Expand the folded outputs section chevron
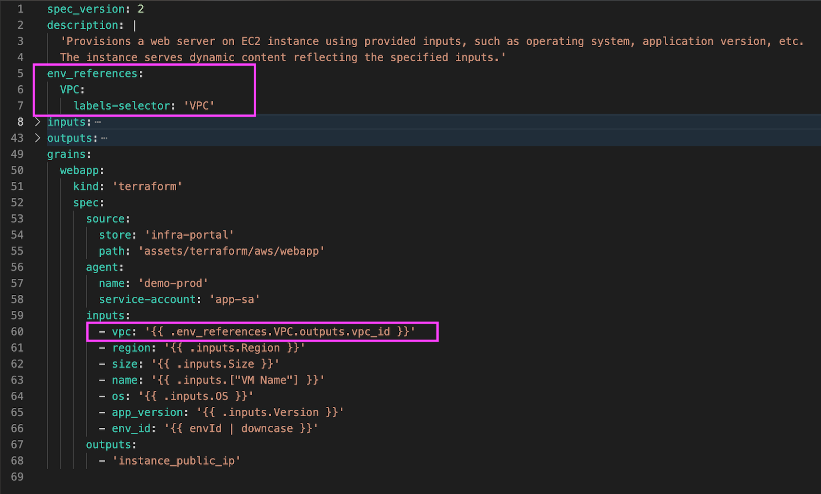Viewport: 821px width, 494px height. pyautogui.click(x=37, y=138)
